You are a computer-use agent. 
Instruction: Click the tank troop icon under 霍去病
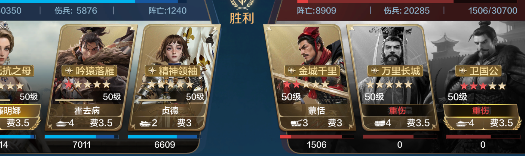pyautogui.click(x=62, y=123)
